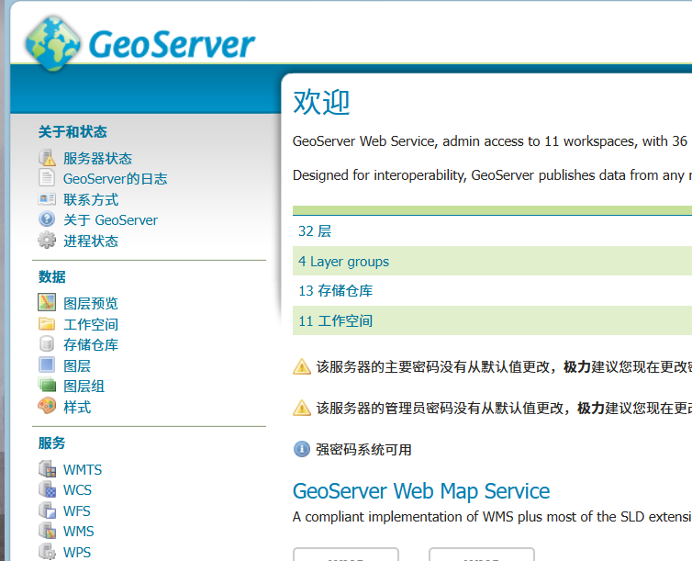Click the 'GeoServer Web Map Service' heading
This screenshot has height=561, width=692.
click(x=421, y=491)
